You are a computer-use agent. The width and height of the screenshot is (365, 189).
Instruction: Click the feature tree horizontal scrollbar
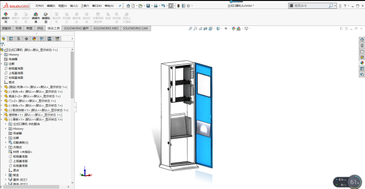pos(32,187)
